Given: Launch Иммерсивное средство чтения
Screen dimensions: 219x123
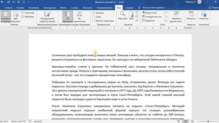Looking at the screenshot, I should click(47, 17).
